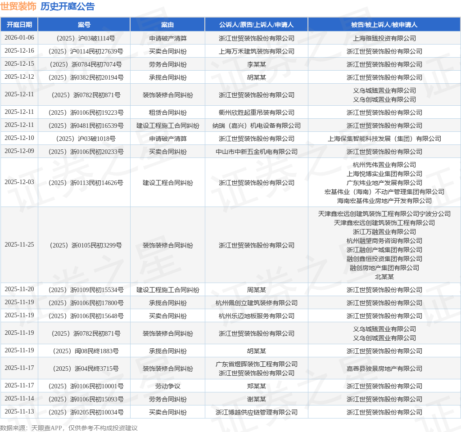Click plaintiff 纳瑞(嘉兴)机电设备有限公司

[256, 126]
